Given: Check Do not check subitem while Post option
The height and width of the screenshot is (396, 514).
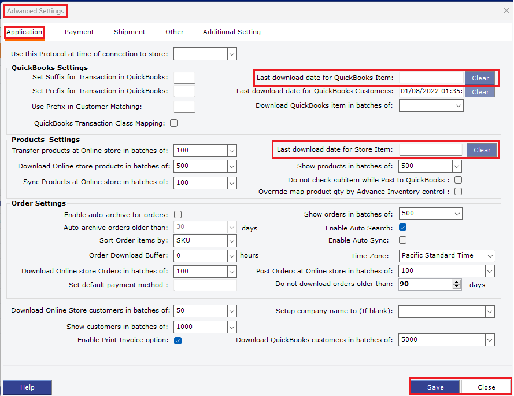Looking at the screenshot, I should (x=458, y=180).
